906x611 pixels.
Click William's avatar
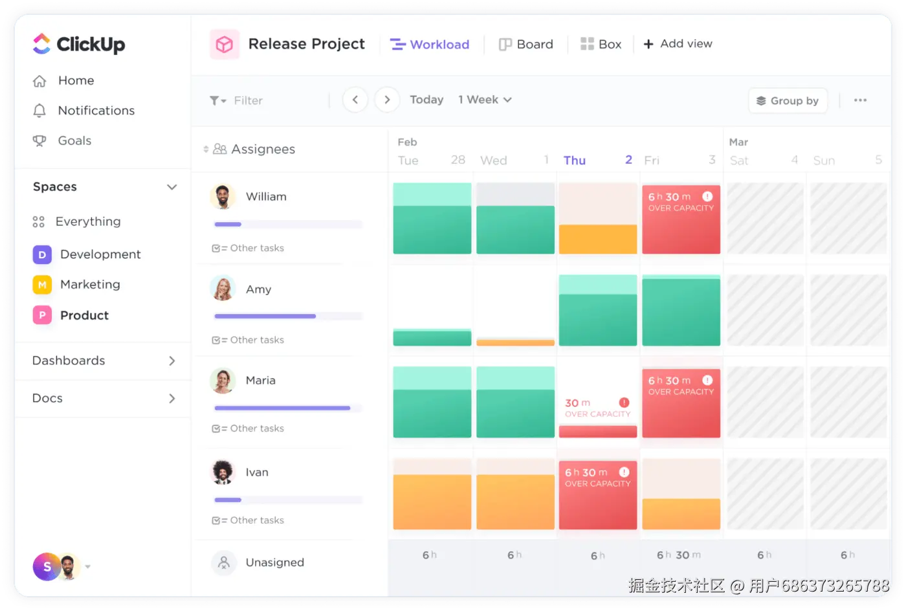(x=223, y=197)
